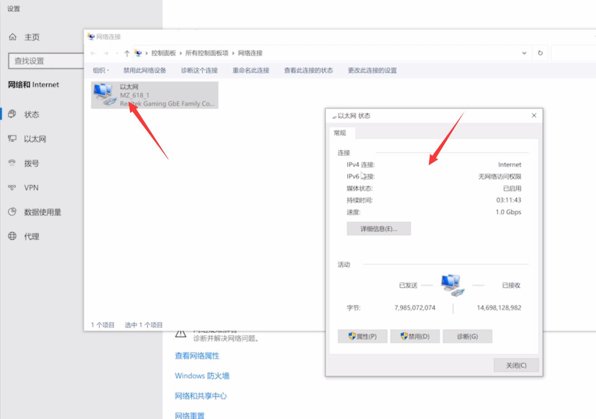
Task: Click the 03:11:43 duration value
Action: [x=509, y=200]
